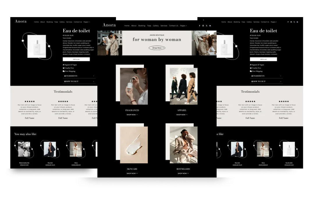Open X (Twitter) icon in right page header
This screenshot has width=314, height=205.
tap(294, 22)
